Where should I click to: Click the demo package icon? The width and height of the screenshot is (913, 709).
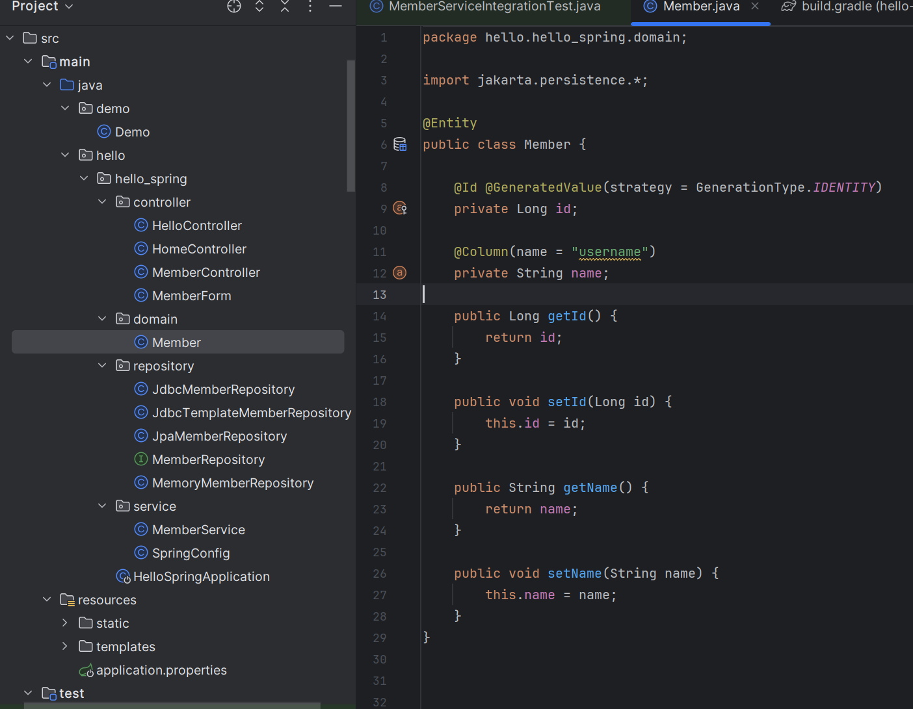pyautogui.click(x=86, y=108)
